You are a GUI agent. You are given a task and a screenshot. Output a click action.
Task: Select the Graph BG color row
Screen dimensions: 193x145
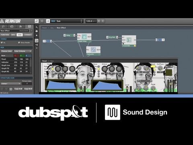pyautogui.click(x=15, y=71)
